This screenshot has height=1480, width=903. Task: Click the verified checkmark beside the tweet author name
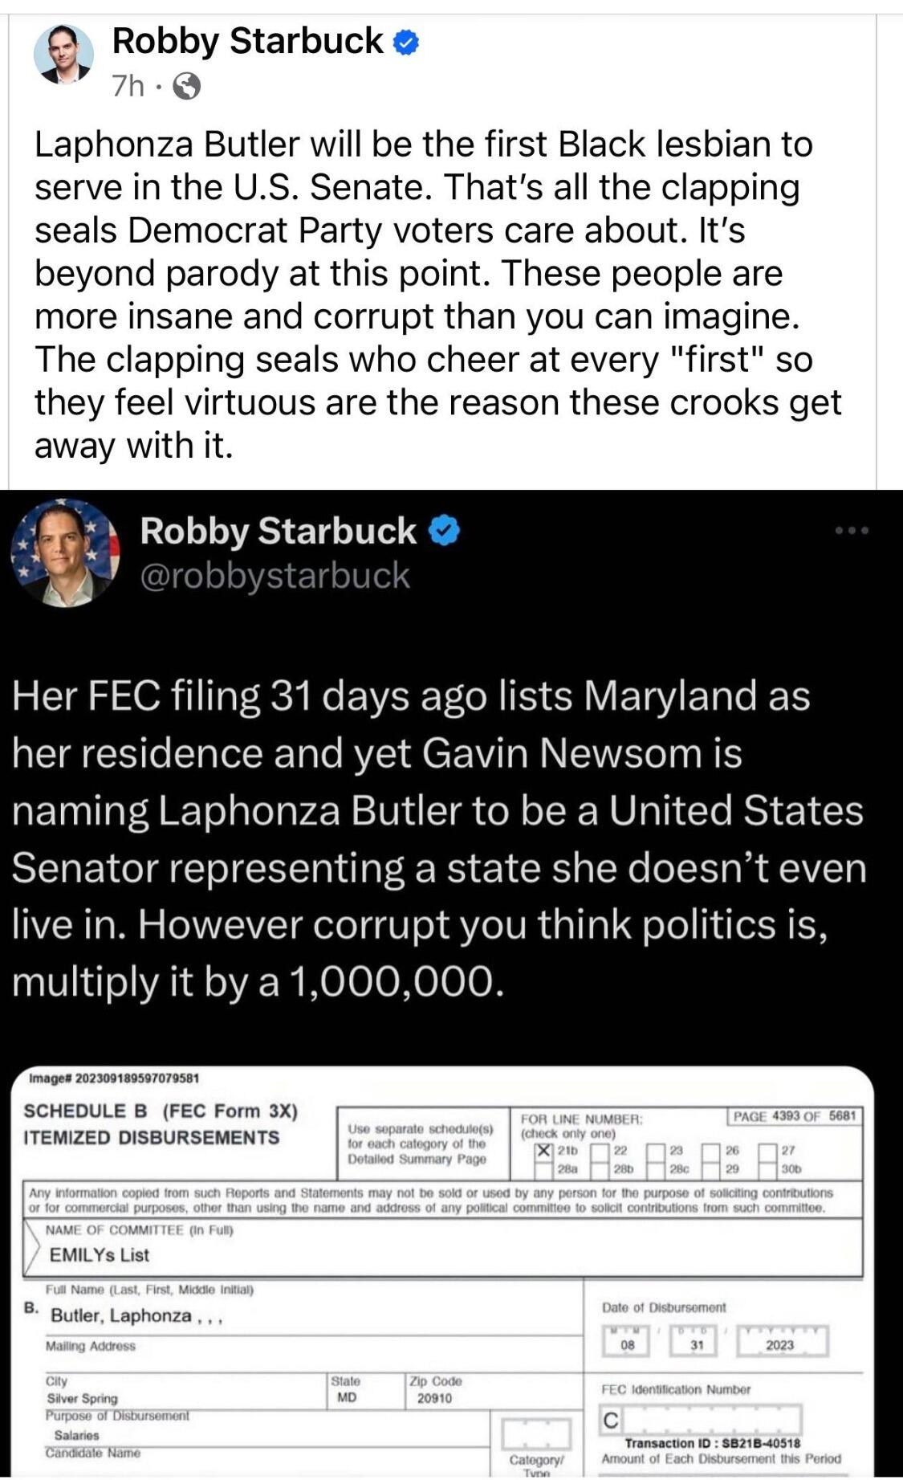[445, 531]
